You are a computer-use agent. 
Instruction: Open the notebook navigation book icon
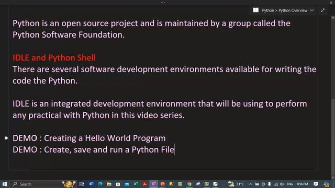[x=256, y=10]
